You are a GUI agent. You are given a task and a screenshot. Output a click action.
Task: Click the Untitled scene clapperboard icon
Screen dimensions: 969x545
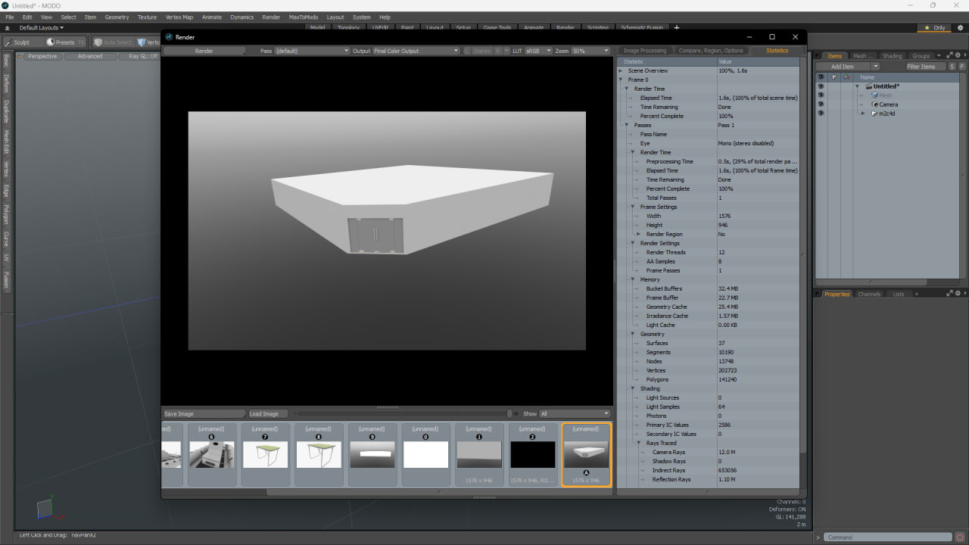coord(869,86)
